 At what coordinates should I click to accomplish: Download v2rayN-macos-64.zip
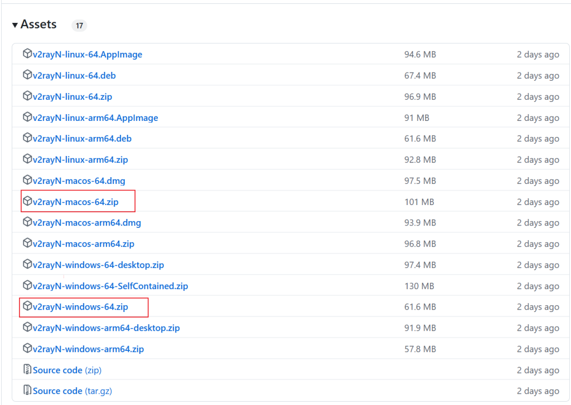[x=75, y=202]
